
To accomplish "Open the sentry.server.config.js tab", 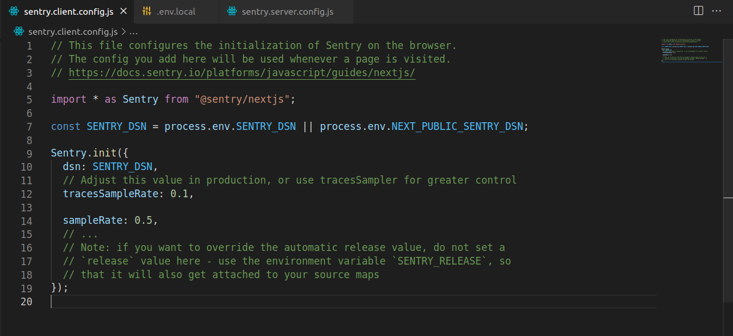I will 286,11.
